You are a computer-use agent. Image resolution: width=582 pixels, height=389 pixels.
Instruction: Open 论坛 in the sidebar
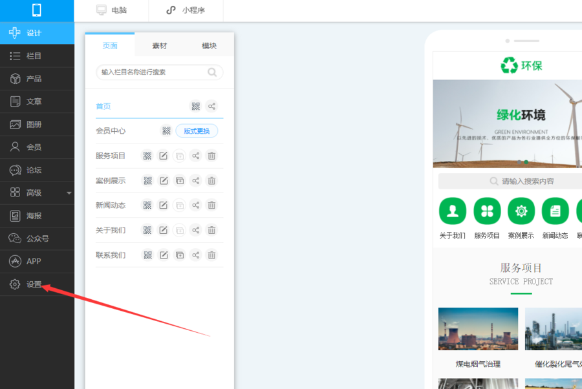[37, 170]
